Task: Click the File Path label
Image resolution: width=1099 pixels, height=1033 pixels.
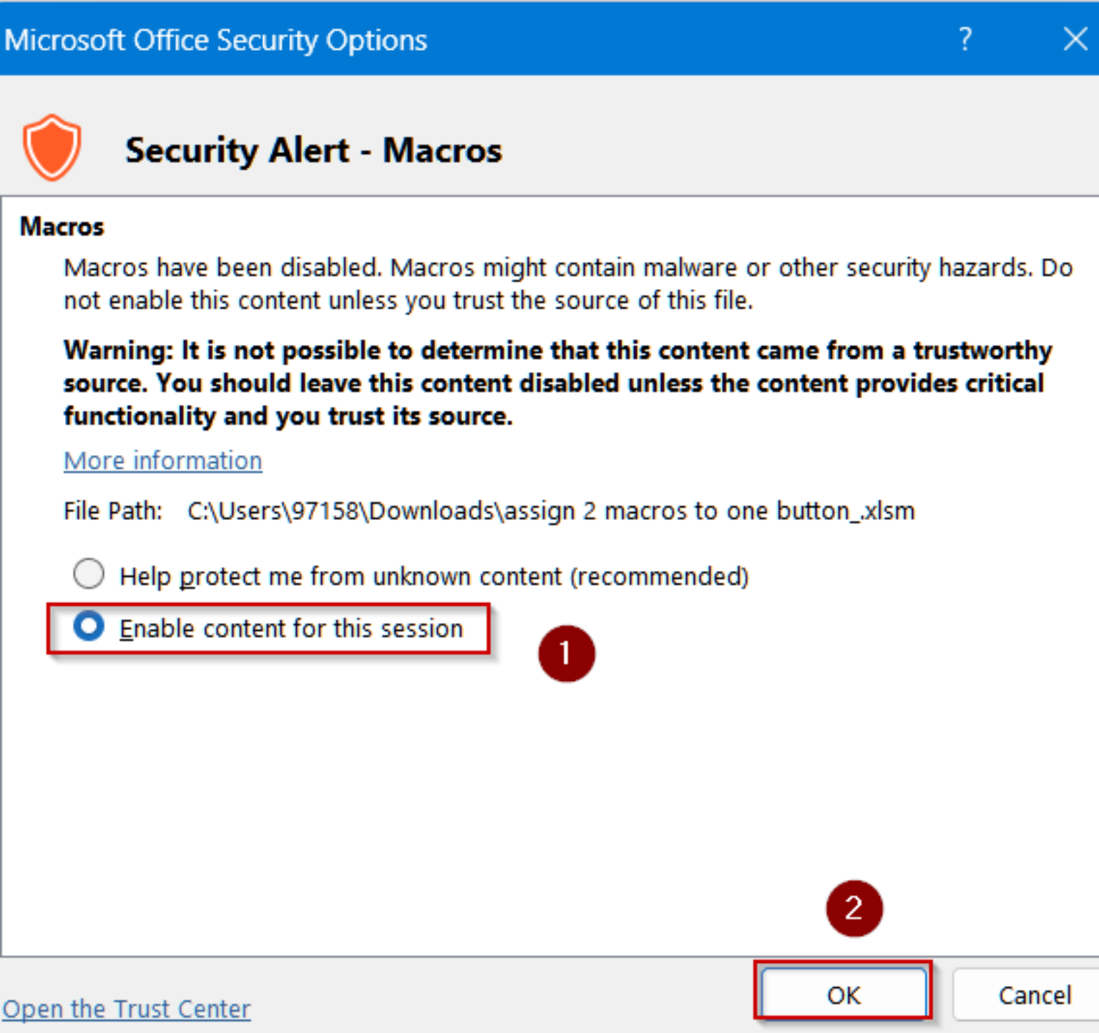Action: click(112, 511)
